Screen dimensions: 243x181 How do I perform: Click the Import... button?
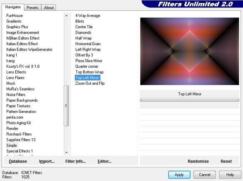[x=47, y=161]
